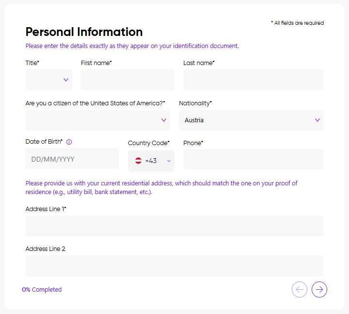
Task: Click the Date of Birth field
Action: tap(72, 159)
